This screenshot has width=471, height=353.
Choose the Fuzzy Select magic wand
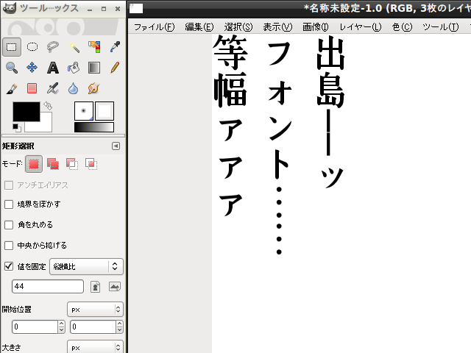[74, 47]
